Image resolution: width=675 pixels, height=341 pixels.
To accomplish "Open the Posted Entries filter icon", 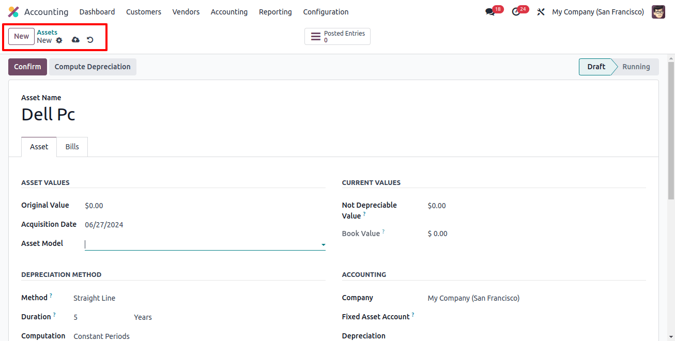I will [316, 36].
